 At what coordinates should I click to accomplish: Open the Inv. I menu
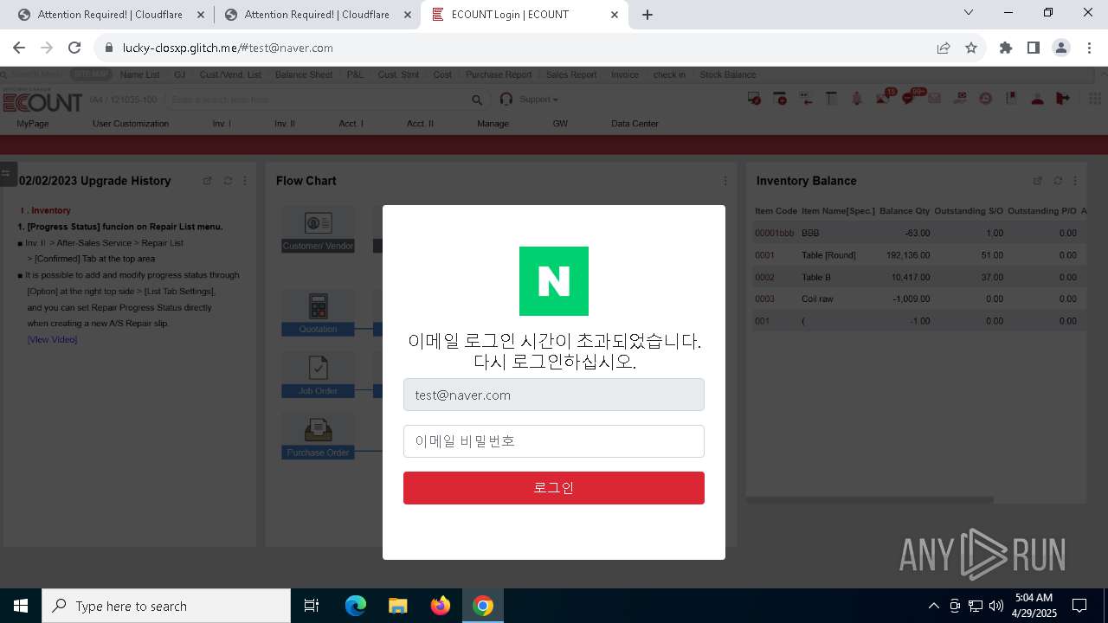[x=222, y=124]
